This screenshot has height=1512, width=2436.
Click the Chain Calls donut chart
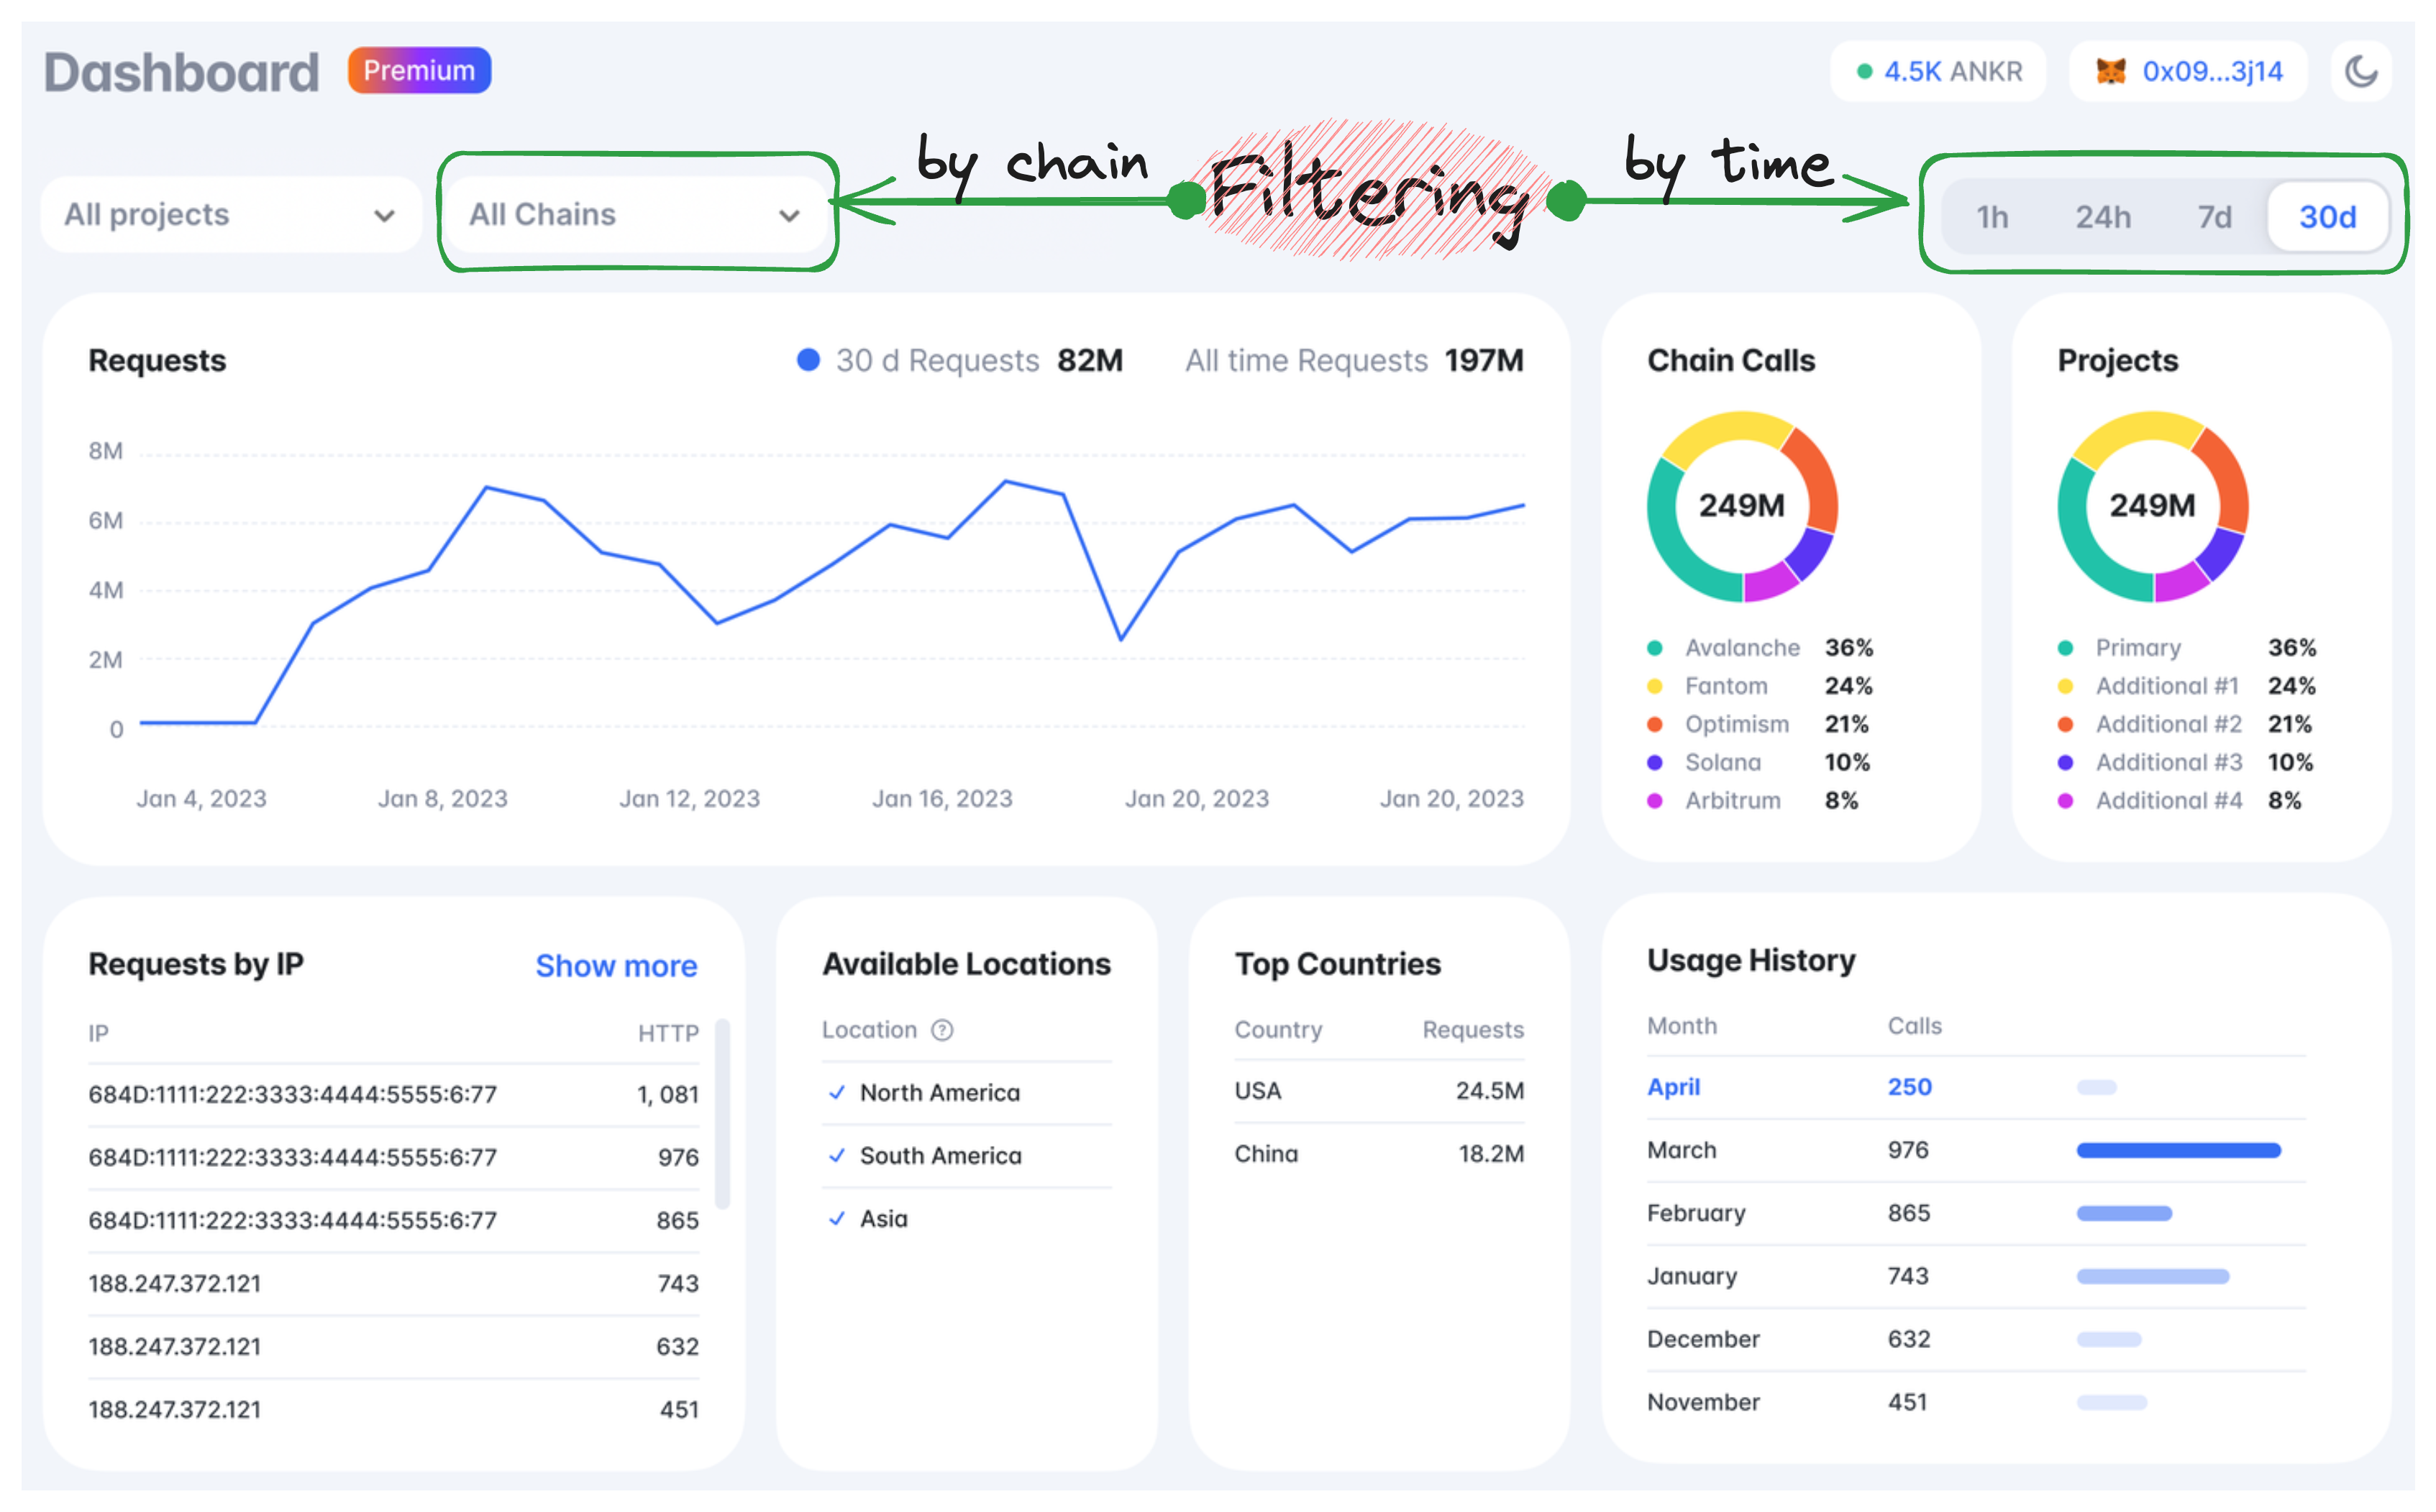[x=1742, y=506]
